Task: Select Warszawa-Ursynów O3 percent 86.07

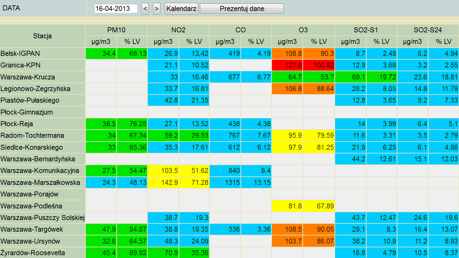Action: (319, 241)
